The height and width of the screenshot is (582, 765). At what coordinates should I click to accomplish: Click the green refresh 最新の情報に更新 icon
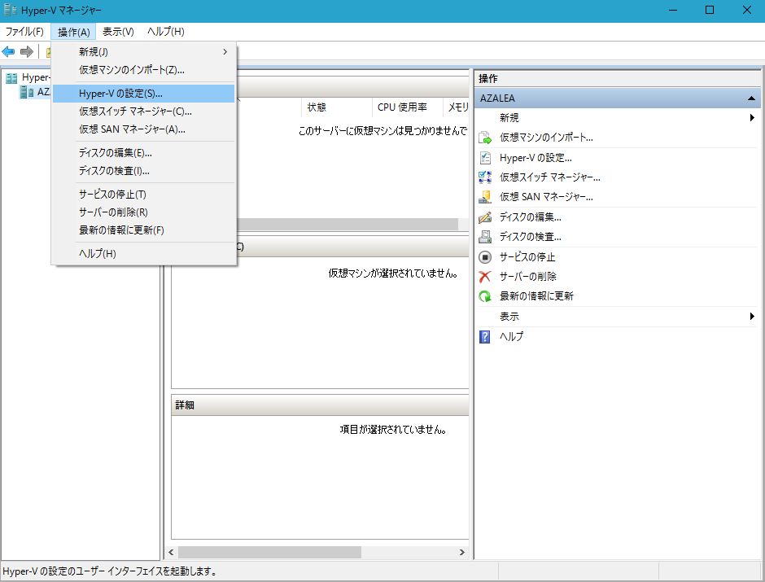tap(485, 296)
